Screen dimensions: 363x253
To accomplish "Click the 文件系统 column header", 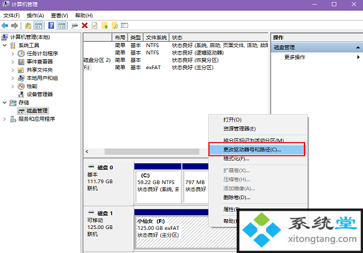I will (x=156, y=37).
